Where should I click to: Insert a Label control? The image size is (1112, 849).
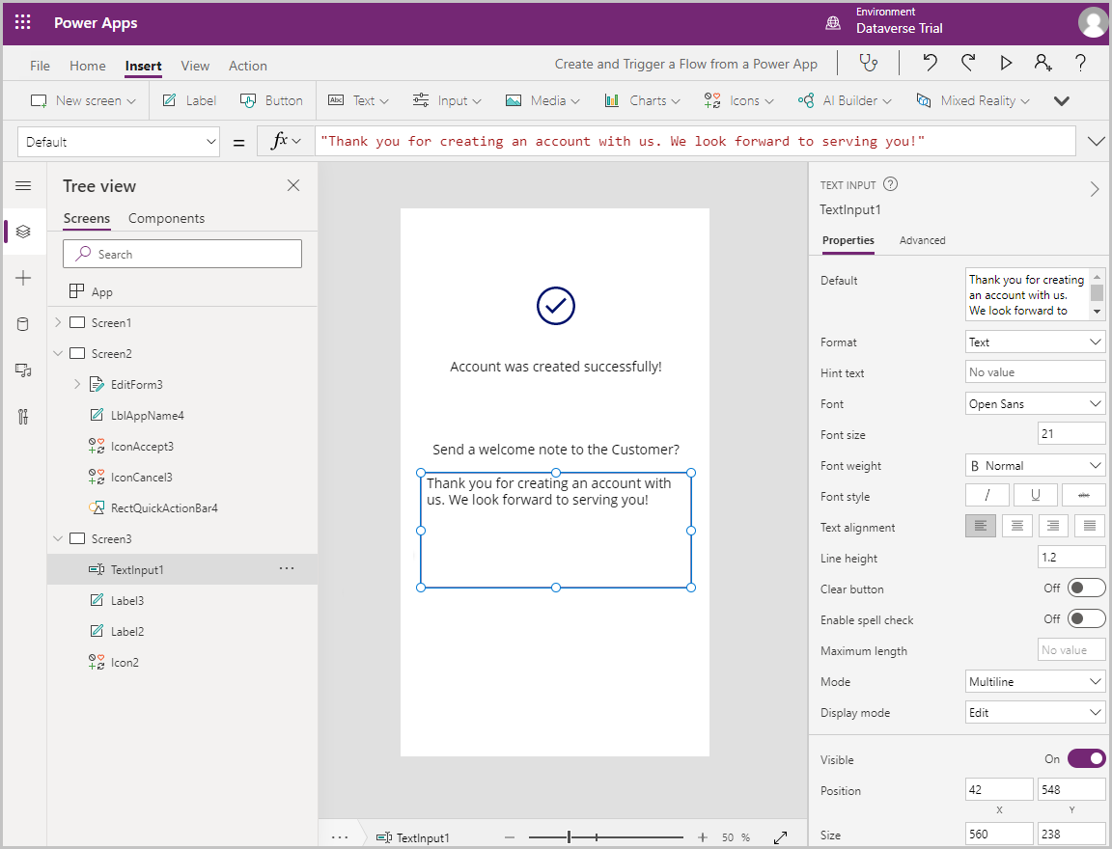click(189, 100)
